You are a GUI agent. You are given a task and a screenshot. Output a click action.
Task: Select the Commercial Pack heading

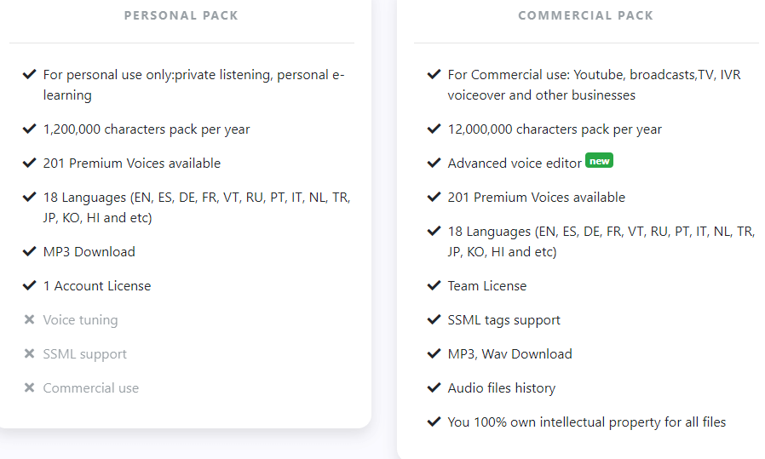(x=585, y=15)
